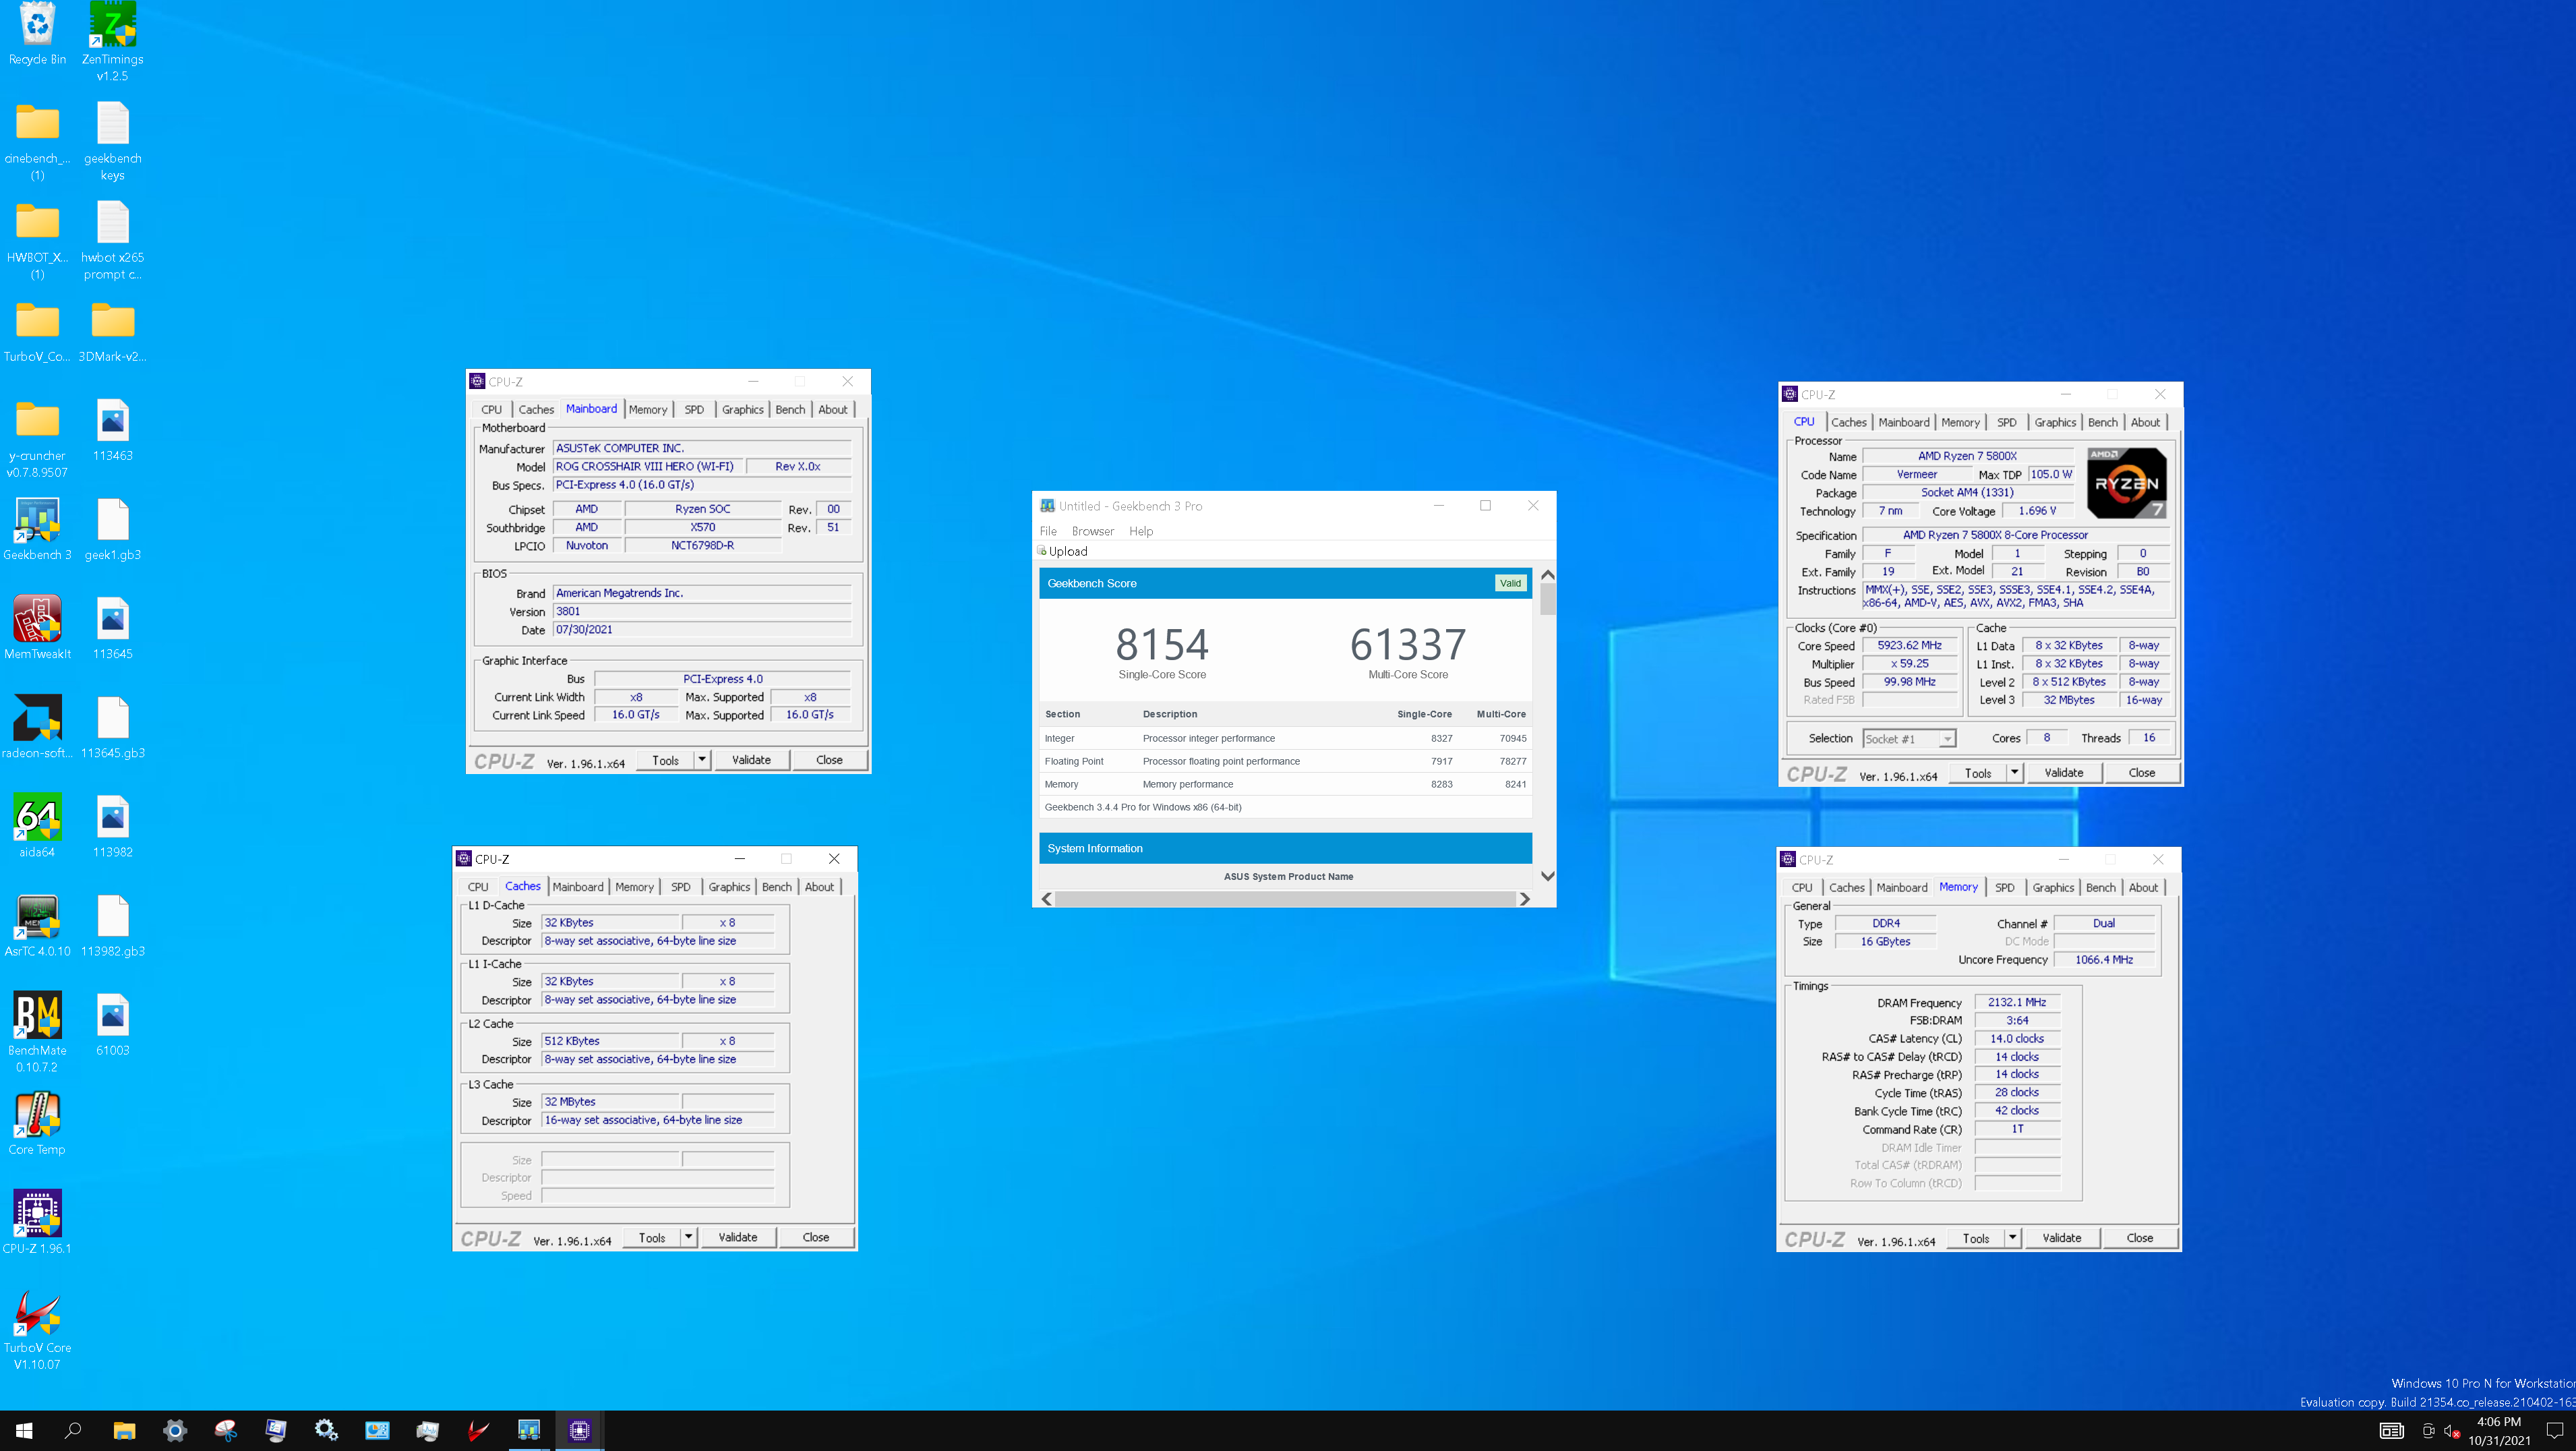Open Geekbench File menu

click(1048, 532)
